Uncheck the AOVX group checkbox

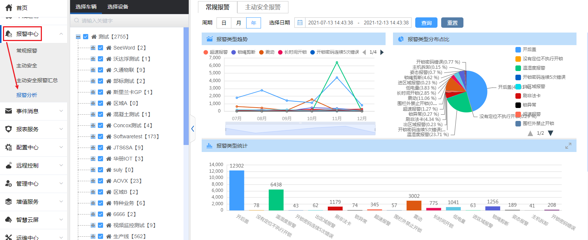point(100,181)
